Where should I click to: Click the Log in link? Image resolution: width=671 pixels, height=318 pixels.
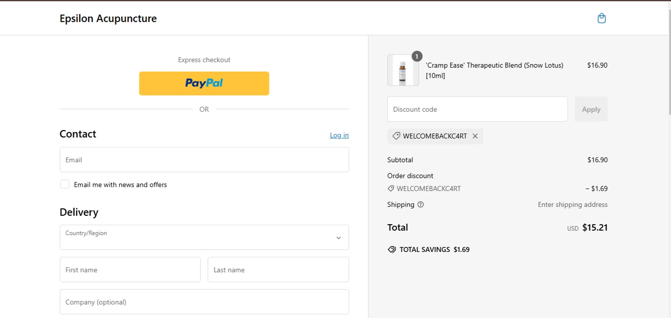(x=339, y=135)
